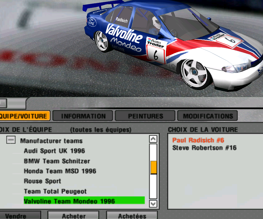The width and height of the screenshot is (263, 219).
Task: Choose Steve Robertson #16 car
Action: click(204, 148)
